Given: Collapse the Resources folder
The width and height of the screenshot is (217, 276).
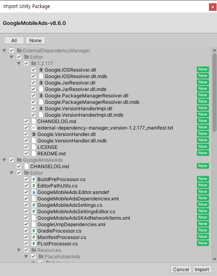Looking at the screenshot, I should (19, 250).
